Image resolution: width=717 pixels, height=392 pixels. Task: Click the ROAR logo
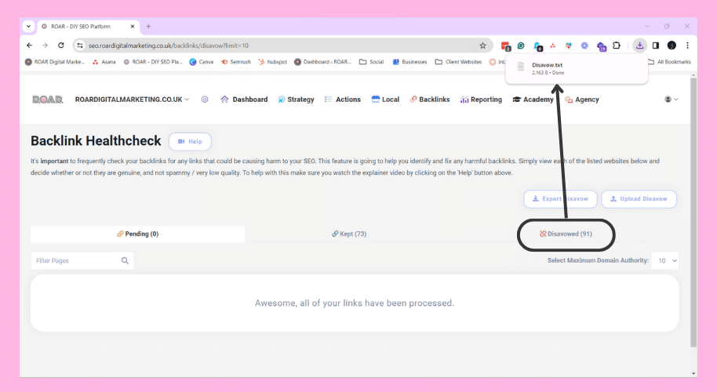click(x=47, y=100)
